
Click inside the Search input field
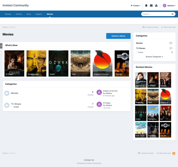[156, 14]
